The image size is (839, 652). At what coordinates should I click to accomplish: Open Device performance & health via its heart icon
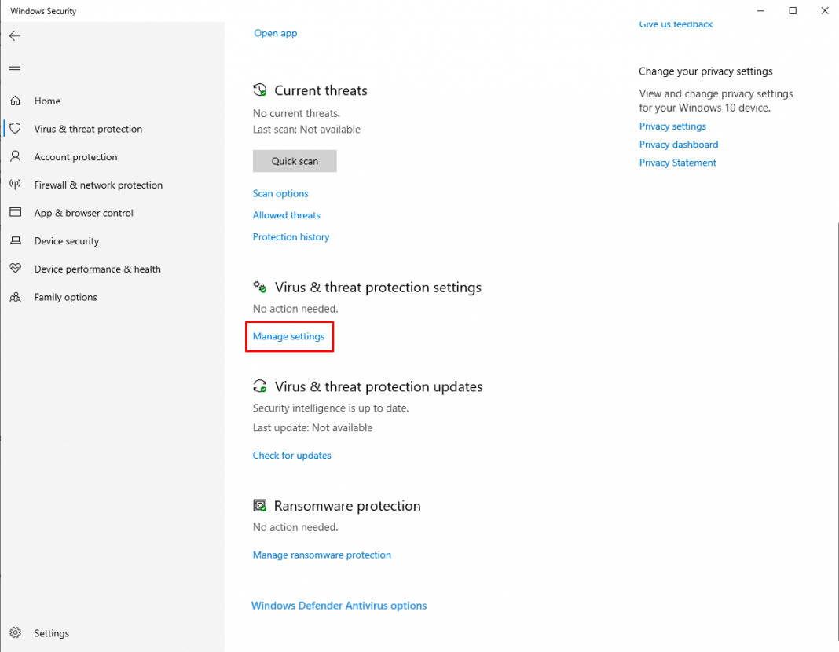pos(16,269)
